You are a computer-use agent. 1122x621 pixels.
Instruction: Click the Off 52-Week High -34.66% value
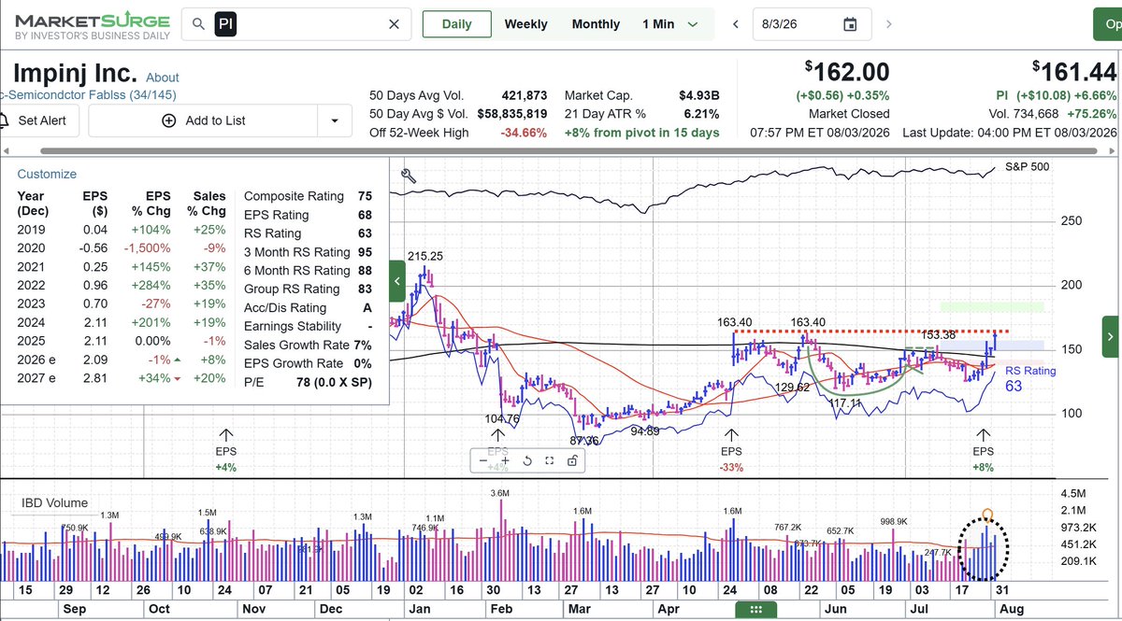click(x=524, y=133)
